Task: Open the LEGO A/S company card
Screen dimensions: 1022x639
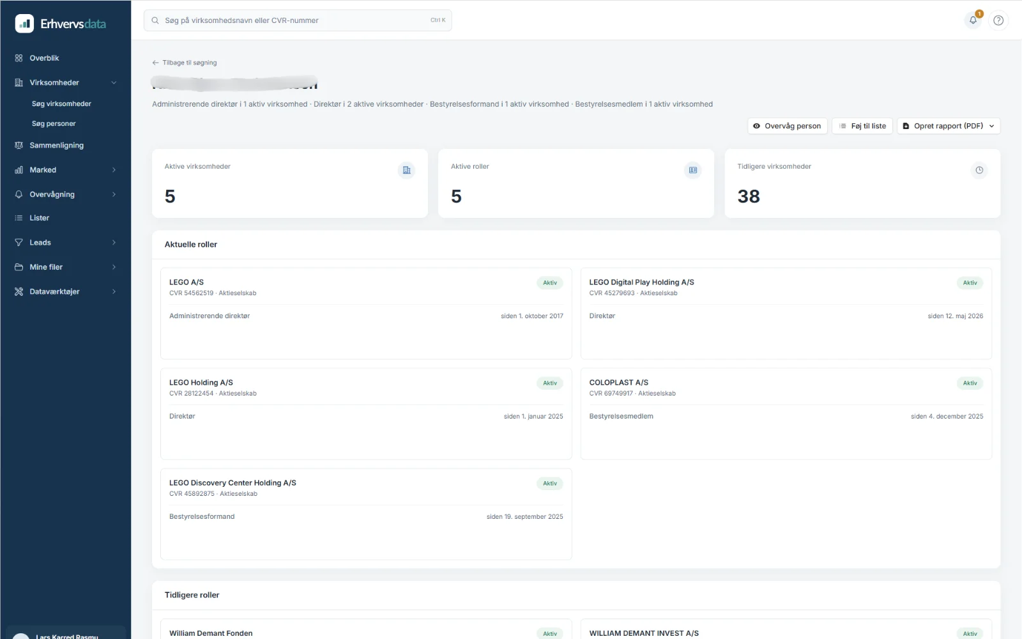Action: [x=366, y=313]
